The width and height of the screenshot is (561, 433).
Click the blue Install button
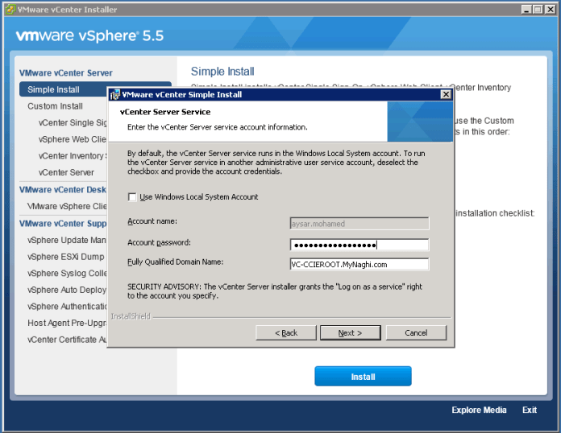[363, 377]
